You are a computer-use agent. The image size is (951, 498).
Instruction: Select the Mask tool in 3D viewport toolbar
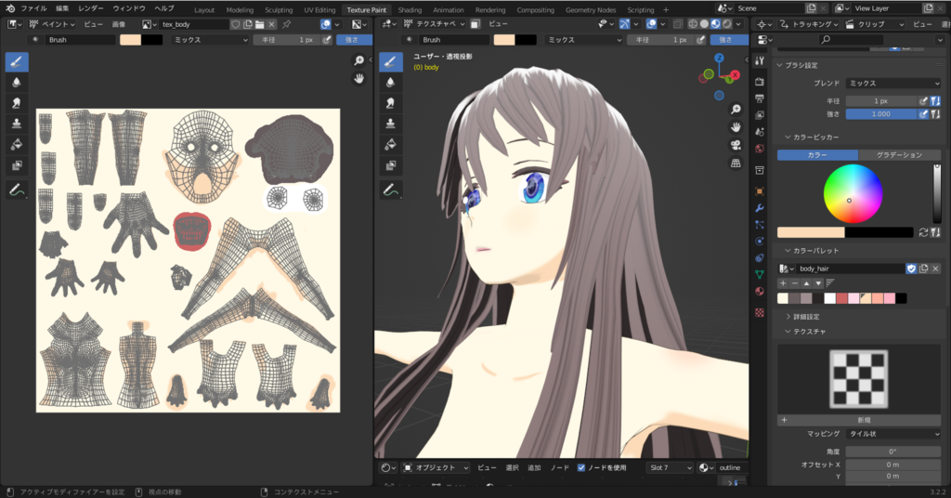391,165
